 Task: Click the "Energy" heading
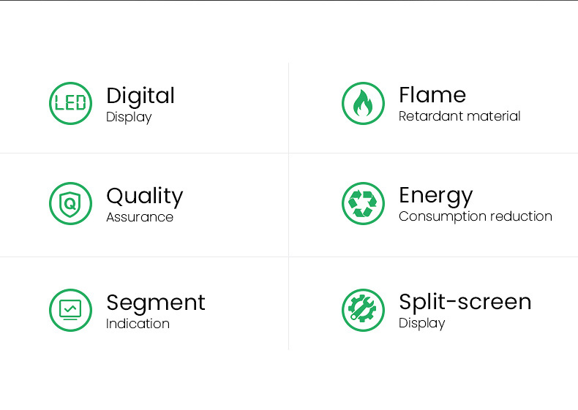click(x=435, y=196)
